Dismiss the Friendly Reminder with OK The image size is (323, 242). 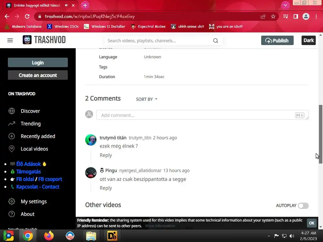click(x=312, y=223)
